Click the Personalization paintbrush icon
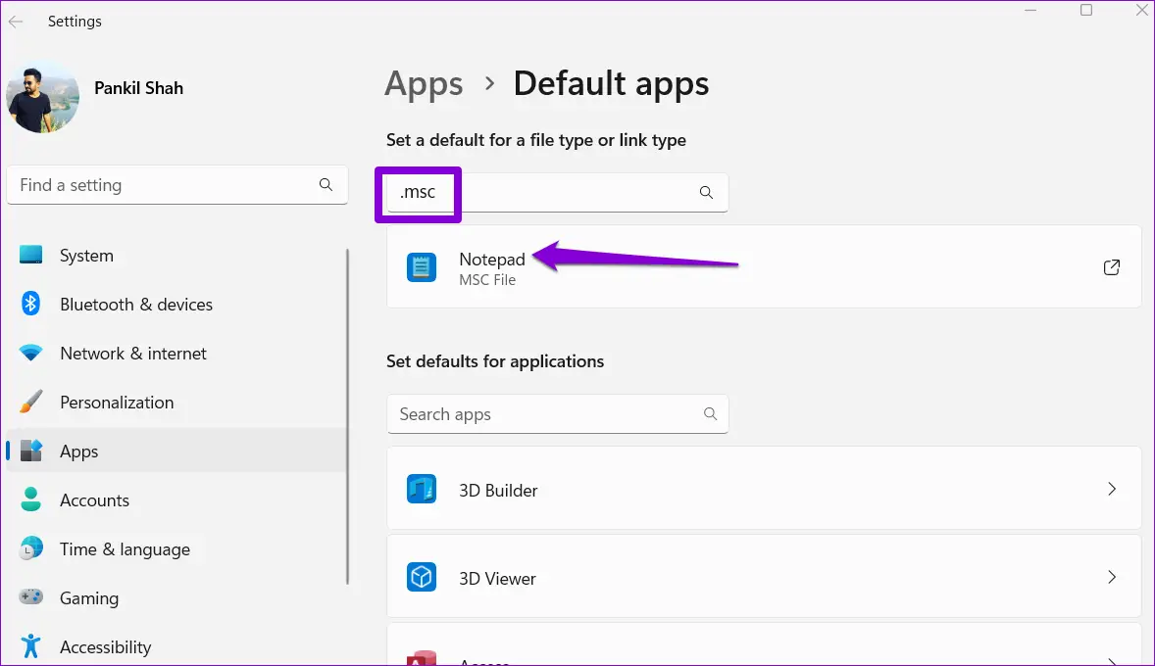Screen dimensions: 1155x666 point(31,403)
